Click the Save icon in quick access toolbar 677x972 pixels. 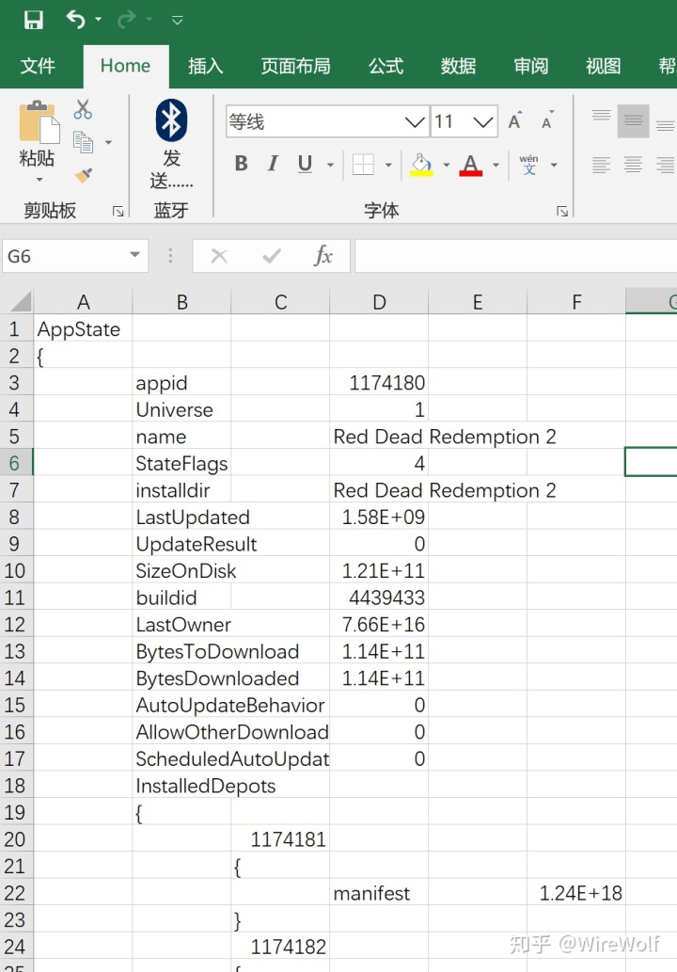click(x=34, y=20)
